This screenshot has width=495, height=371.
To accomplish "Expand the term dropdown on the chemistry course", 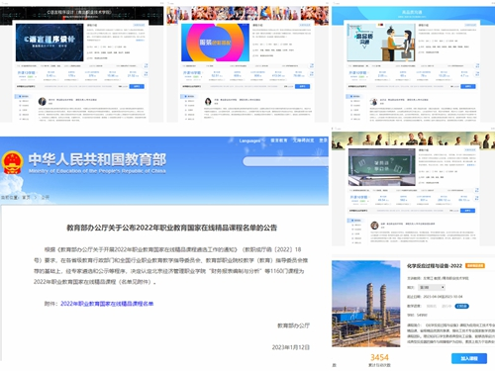I will 432,287.
